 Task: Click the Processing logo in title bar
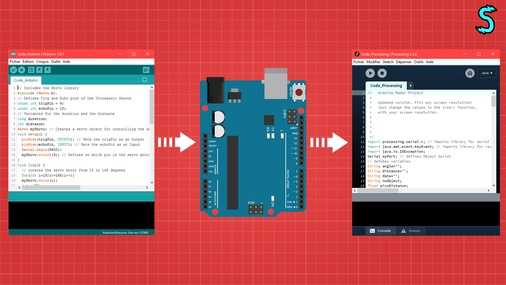(x=357, y=54)
